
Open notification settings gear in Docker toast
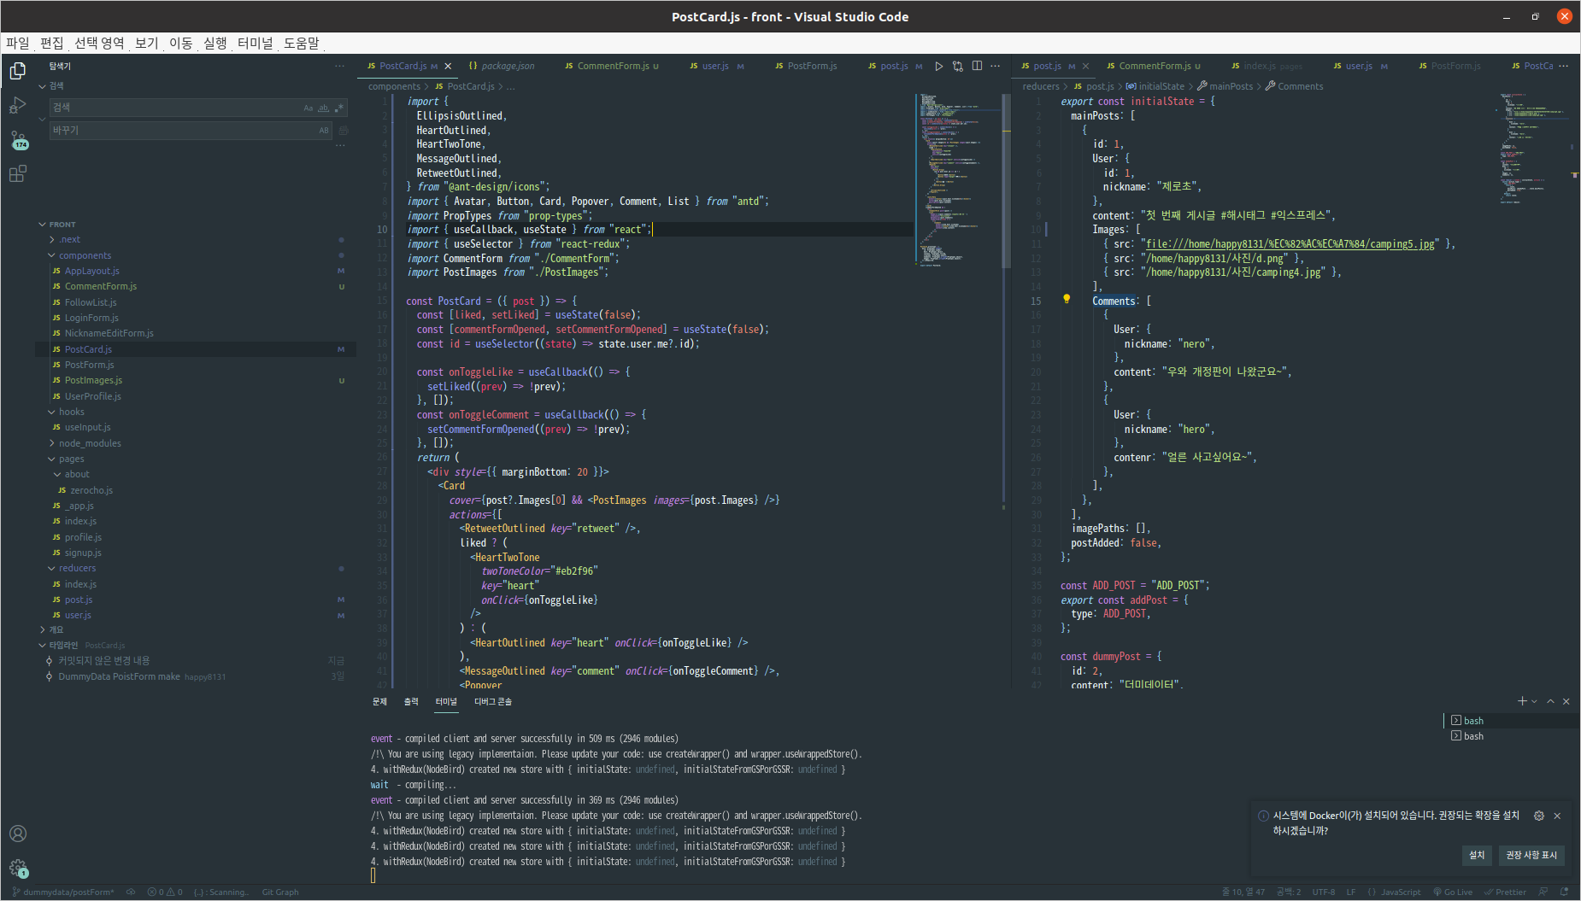1539,816
